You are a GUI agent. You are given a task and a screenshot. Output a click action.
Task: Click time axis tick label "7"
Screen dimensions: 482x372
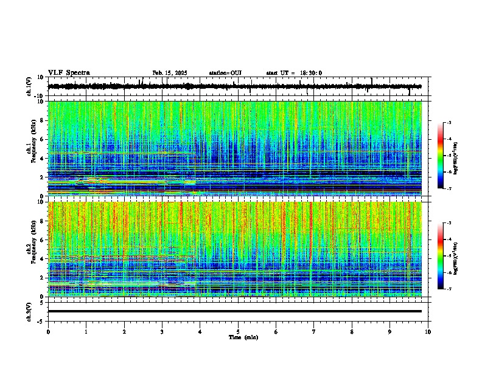(314, 332)
